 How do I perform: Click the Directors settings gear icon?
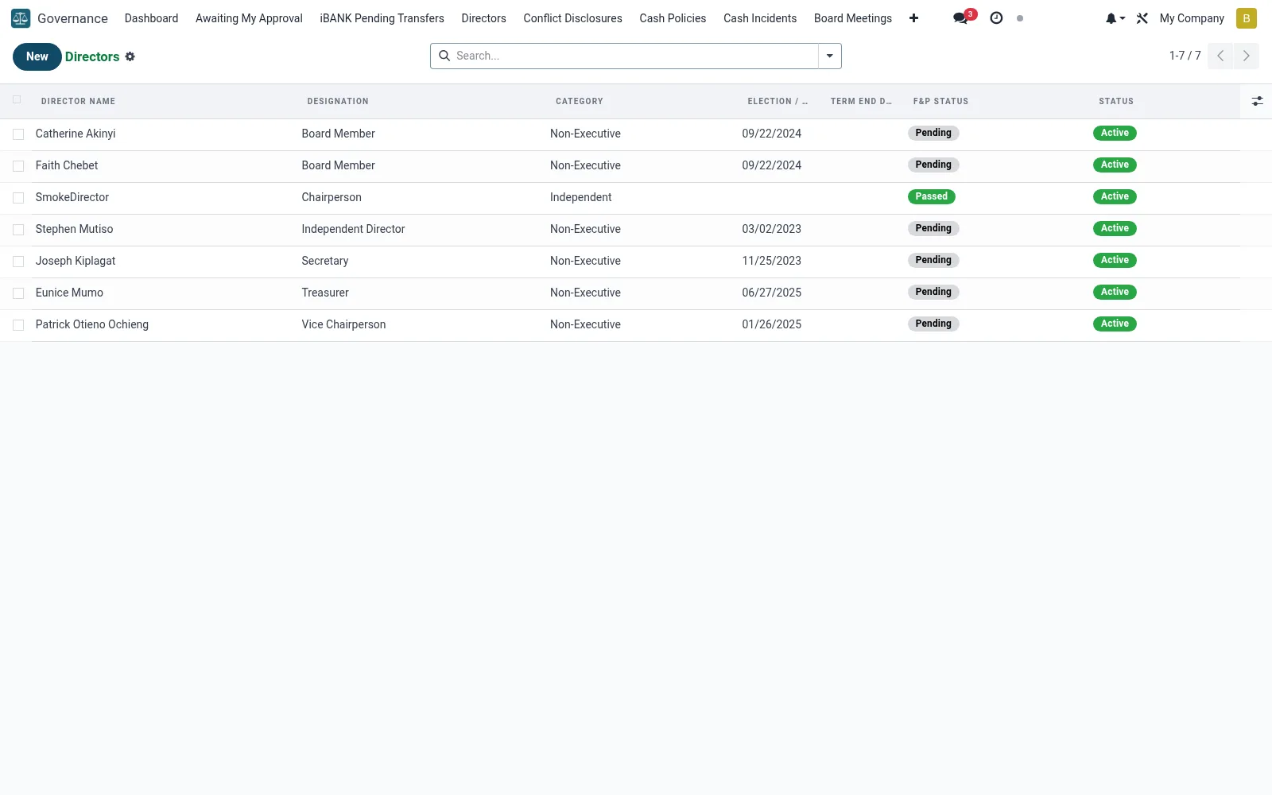click(x=130, y=56)
